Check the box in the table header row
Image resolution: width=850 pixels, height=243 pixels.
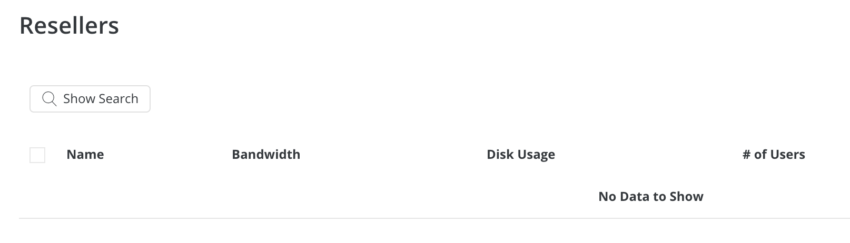point(37,155)
